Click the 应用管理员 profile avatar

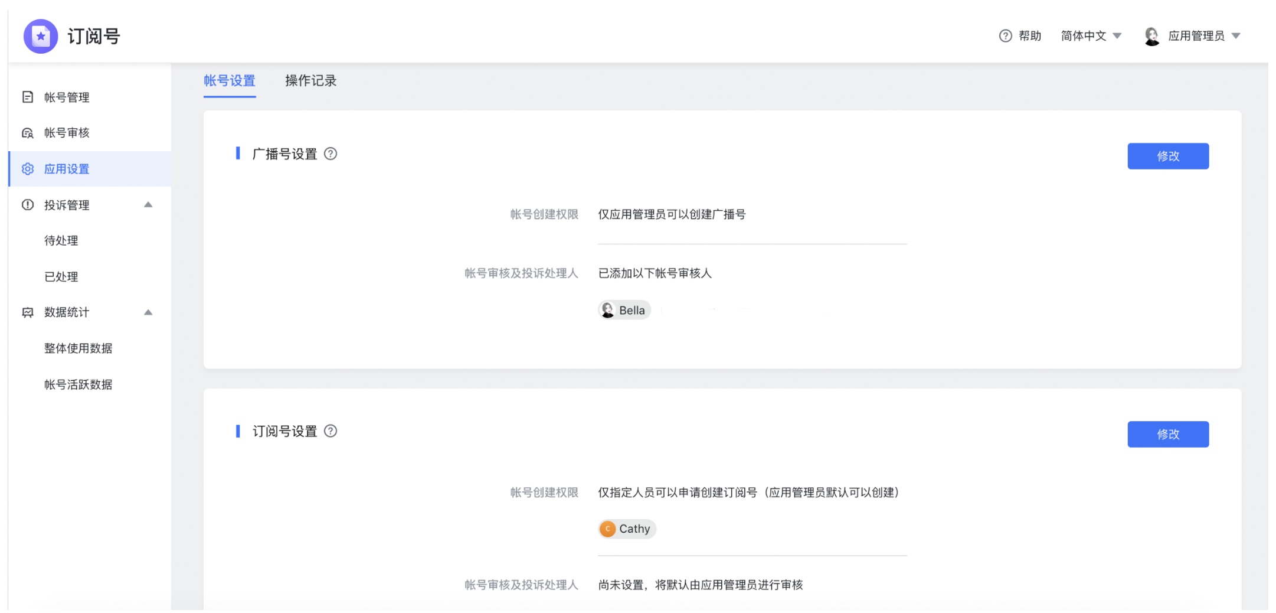(1151, 36)
